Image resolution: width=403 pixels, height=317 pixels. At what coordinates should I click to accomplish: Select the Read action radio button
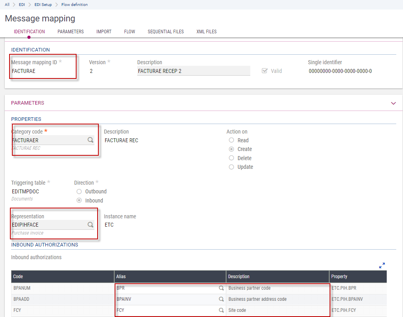pos(232,140)
